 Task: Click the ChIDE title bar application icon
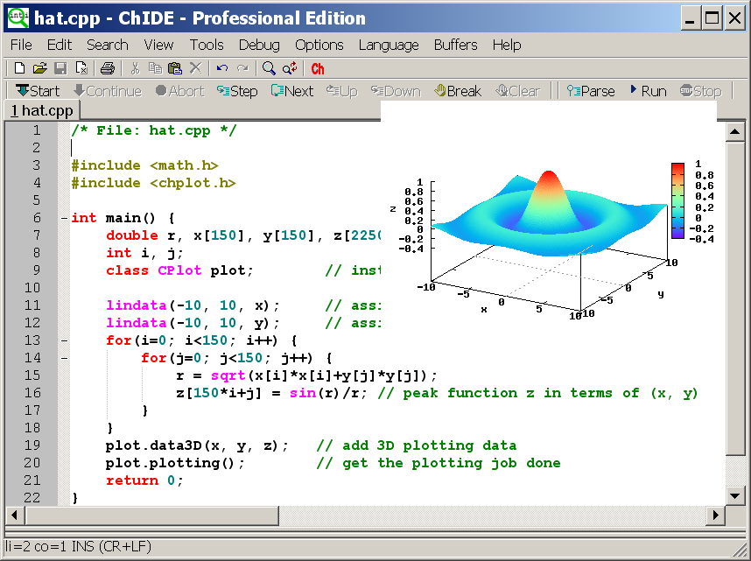click(x=18, y=18)
